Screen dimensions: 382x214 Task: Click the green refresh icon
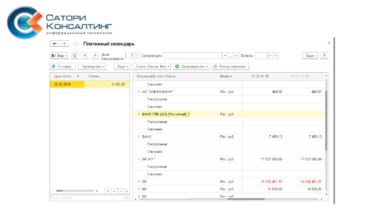[x=75, y=56]
